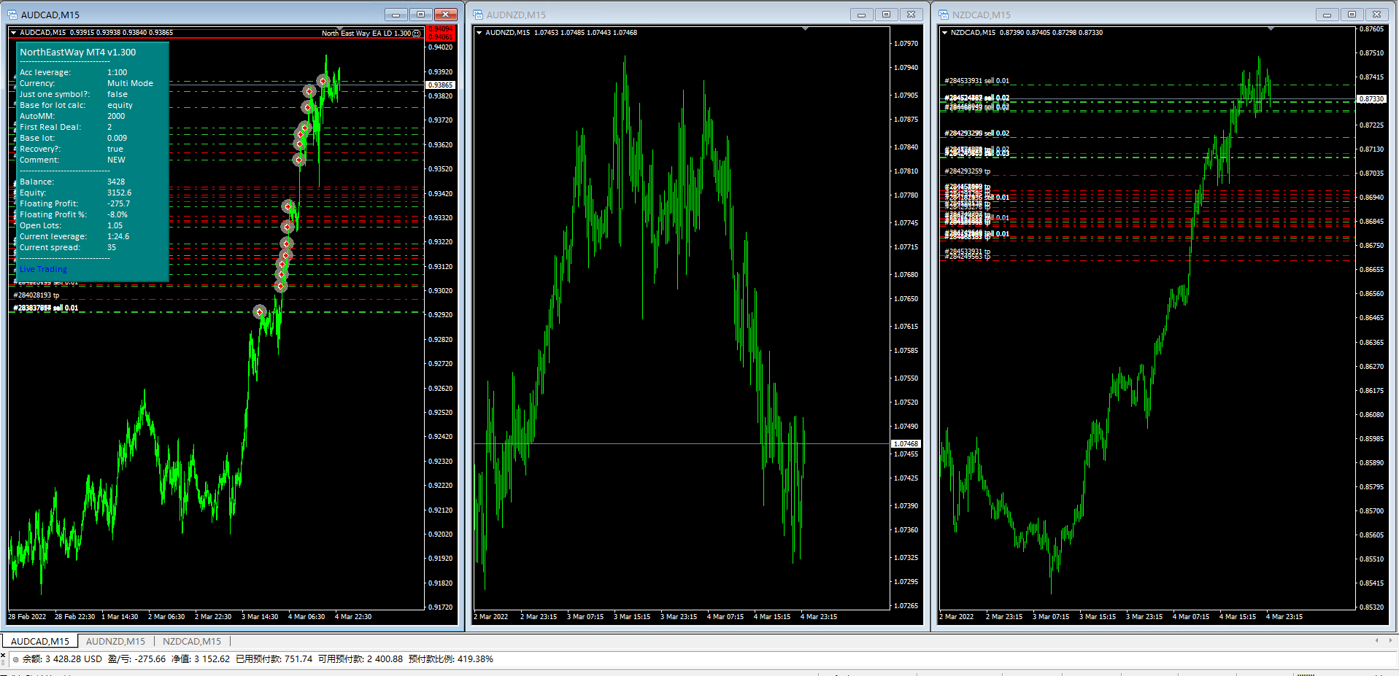Screen dimensions: 1399x676
Task: Click the 1.07468 current price label on AUDNZD
Action: 906,444
